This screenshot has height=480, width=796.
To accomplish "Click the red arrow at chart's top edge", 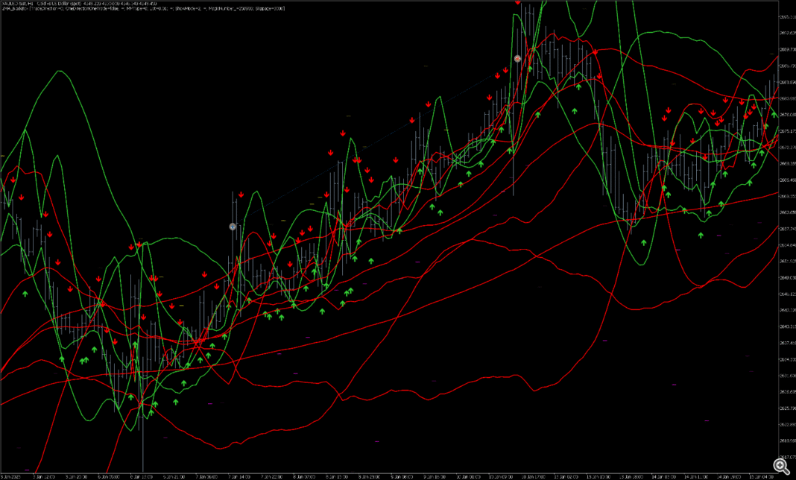I will 518,3.
